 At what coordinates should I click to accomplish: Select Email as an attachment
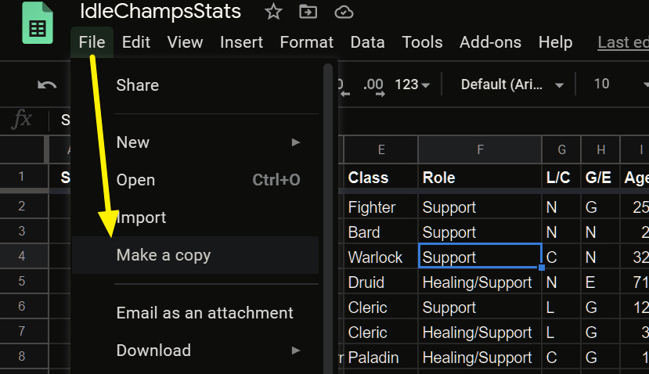point(205,313)
